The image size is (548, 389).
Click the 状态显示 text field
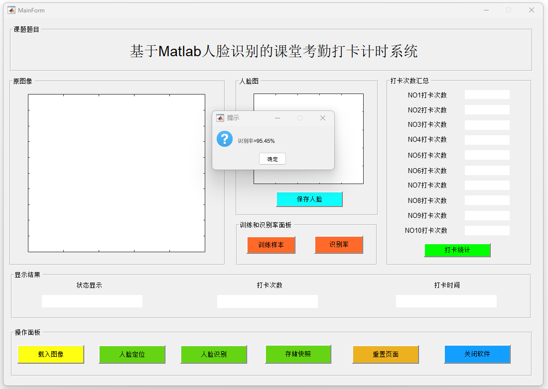92,301
